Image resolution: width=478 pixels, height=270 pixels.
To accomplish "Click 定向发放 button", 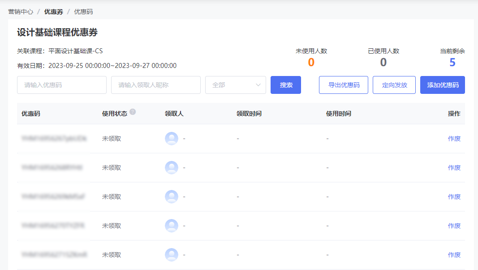I will 394,85.
